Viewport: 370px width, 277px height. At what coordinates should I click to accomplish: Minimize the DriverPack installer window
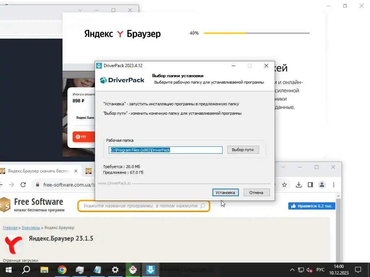coord(233,66)
